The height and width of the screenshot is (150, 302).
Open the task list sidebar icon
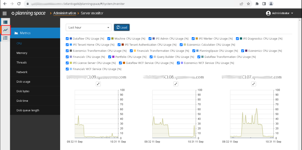[x=6, y=37]
